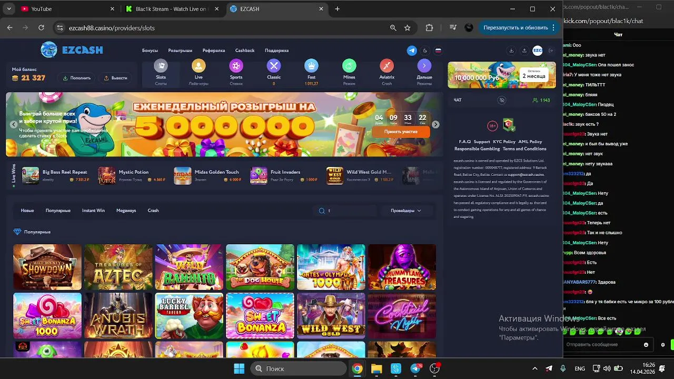Go to previous banner slide arrow
The width and height of the screenshot is (674, 379).
point(14,125)
